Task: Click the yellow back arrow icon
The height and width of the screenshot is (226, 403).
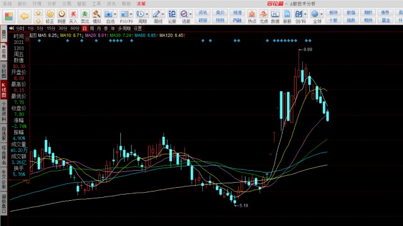Action: point(25,16)
